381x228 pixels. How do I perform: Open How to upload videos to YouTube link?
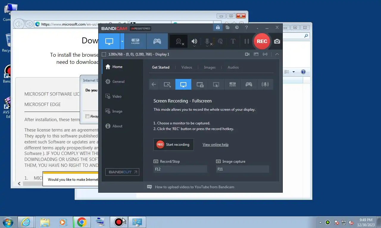tap(195, 187)
